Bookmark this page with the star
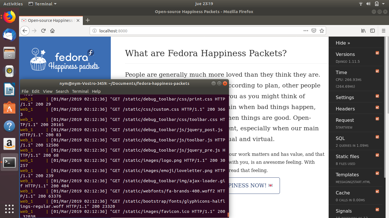 (322, 31)
